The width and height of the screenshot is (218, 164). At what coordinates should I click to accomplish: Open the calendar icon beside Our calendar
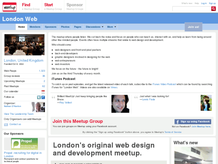click(x=43, y=92)
